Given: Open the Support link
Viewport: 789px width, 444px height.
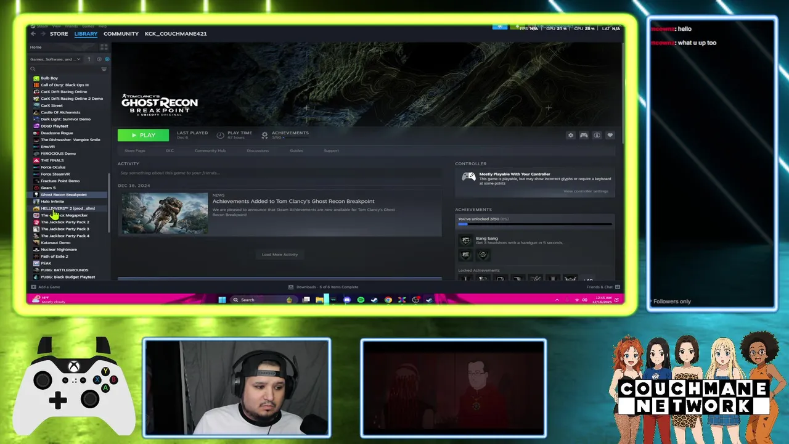Looking at the screenshot, I should click(331, 150).
